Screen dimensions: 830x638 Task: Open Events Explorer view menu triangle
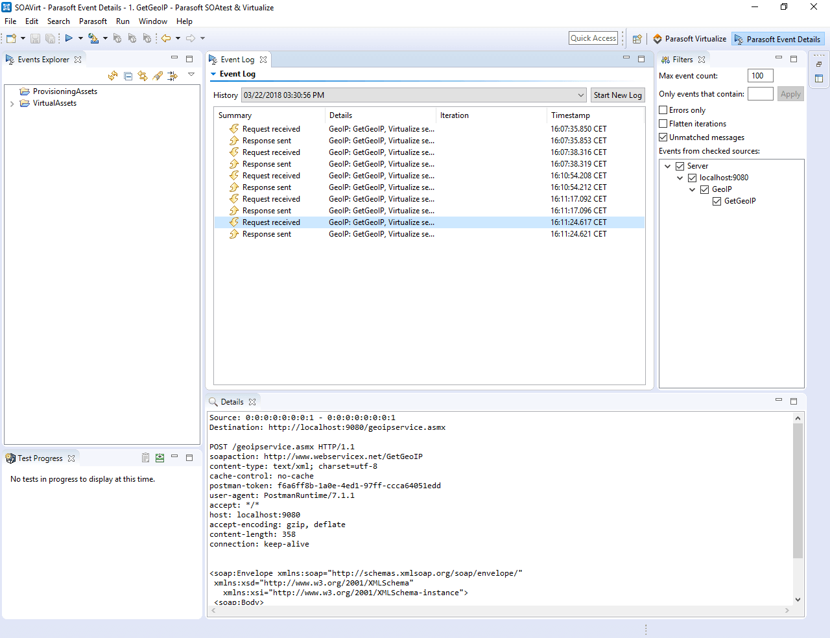coord(191,75)
